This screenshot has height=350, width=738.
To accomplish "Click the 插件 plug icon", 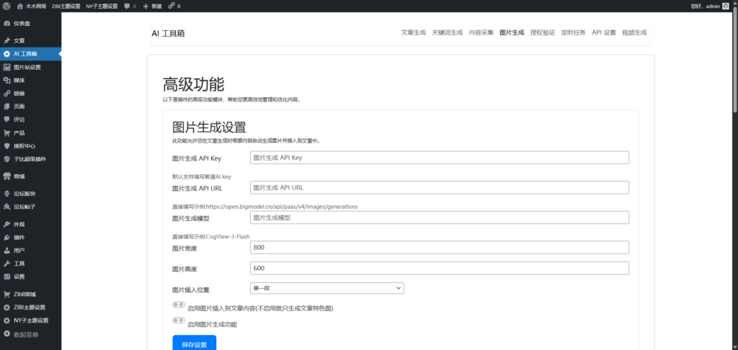I will click(6, 237).
